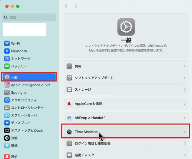Click the AirDrop と Handoff icon

coord(69,118)
